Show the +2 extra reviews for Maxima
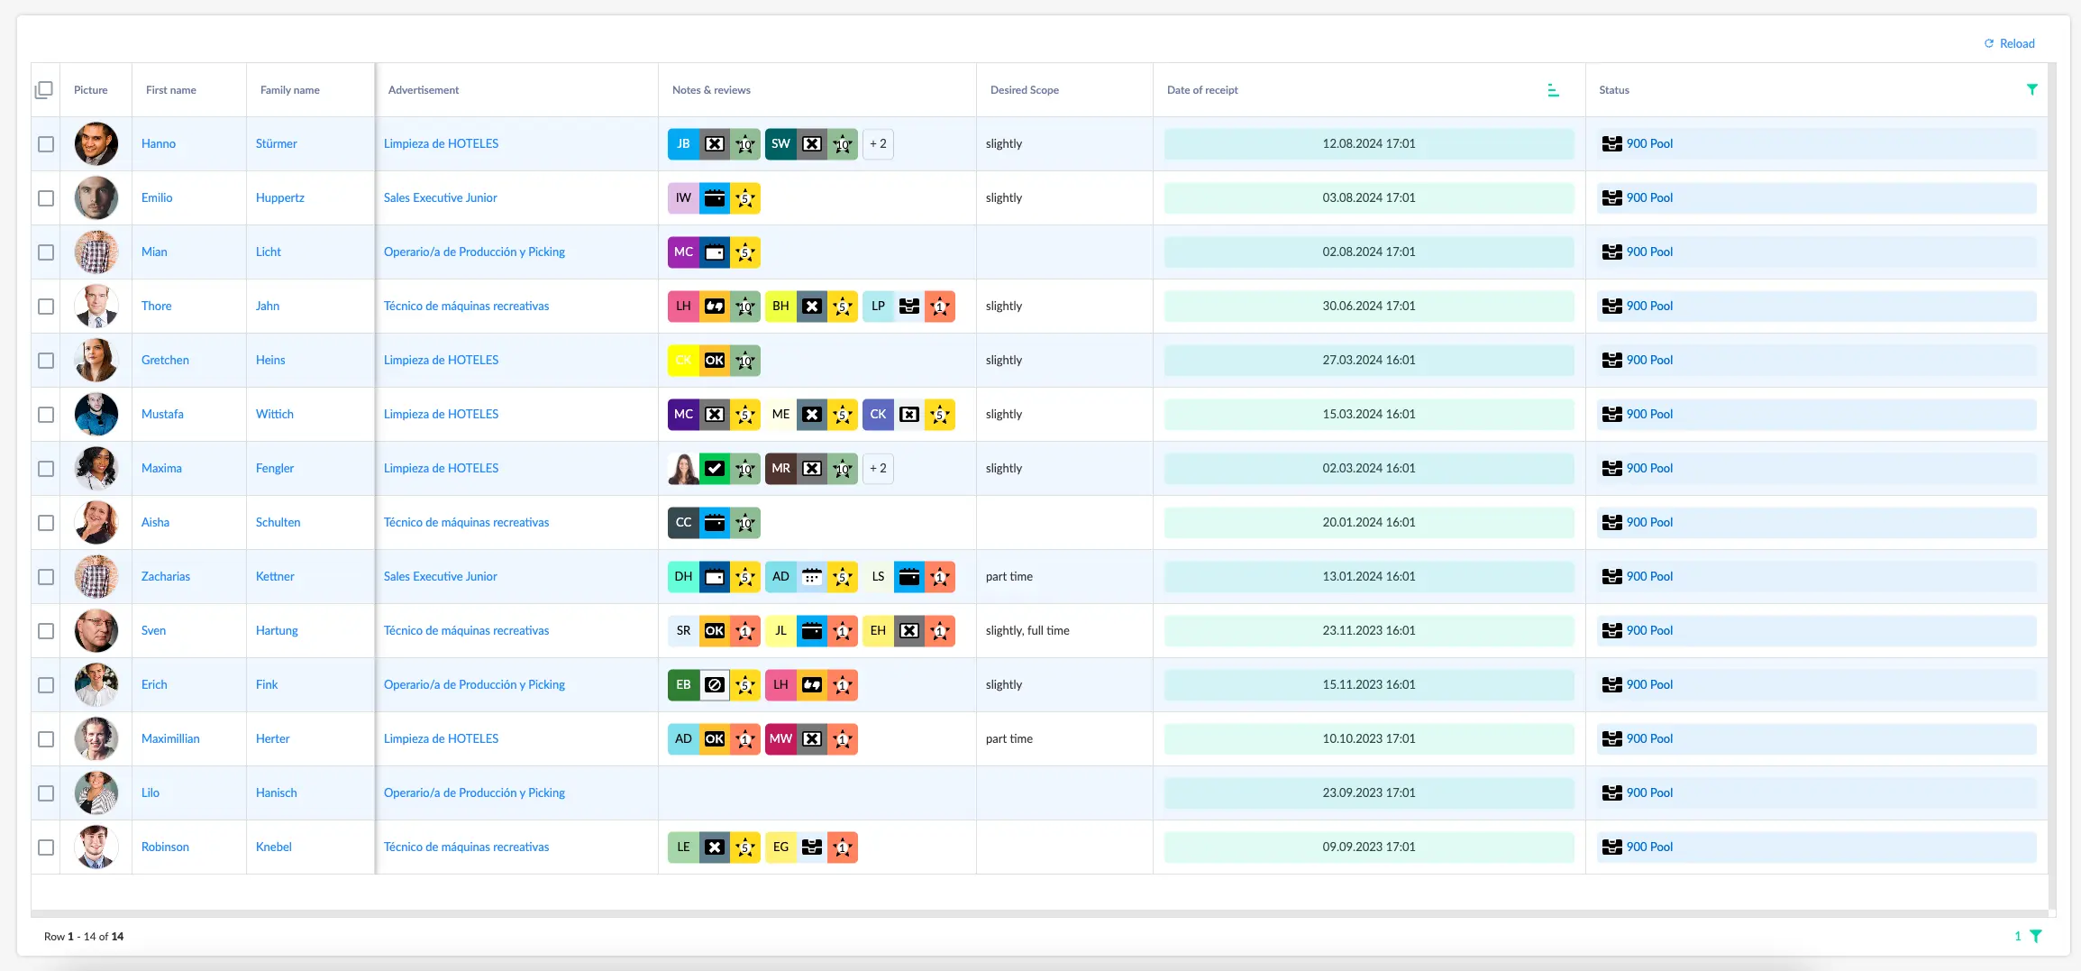2081x971 pixels. [x=878, y=469]
